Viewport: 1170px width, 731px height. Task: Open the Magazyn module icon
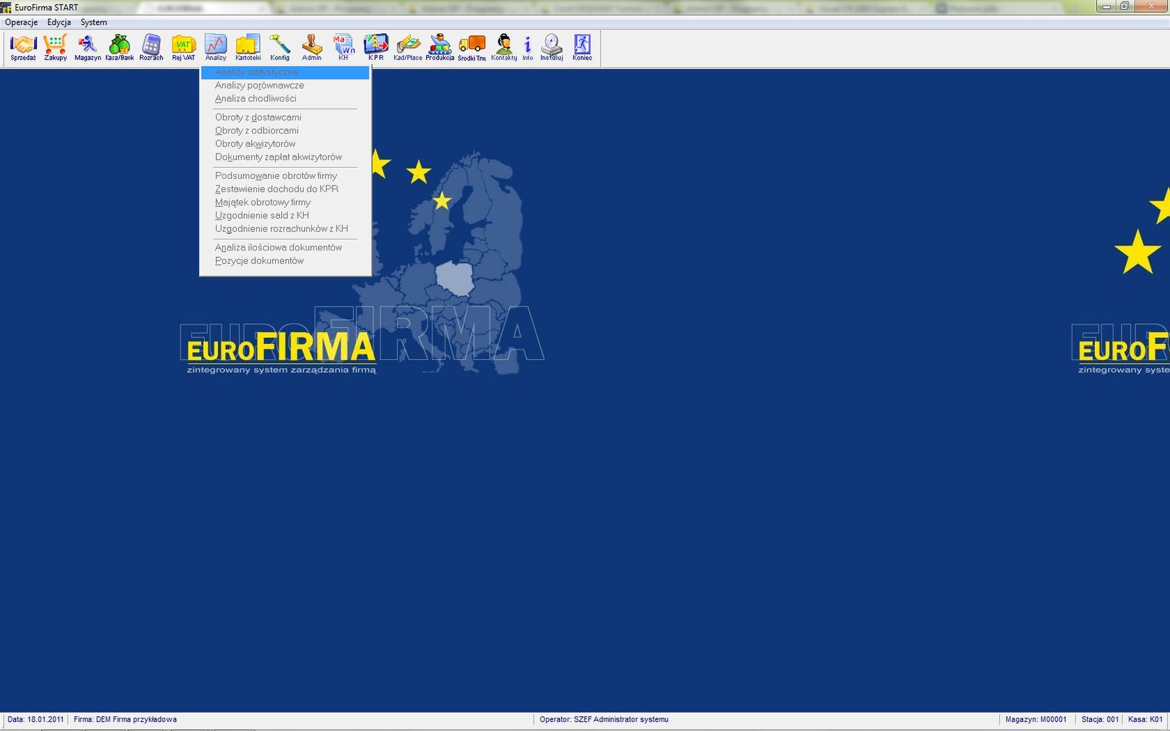pyautogui.click(x=88, y=47)
